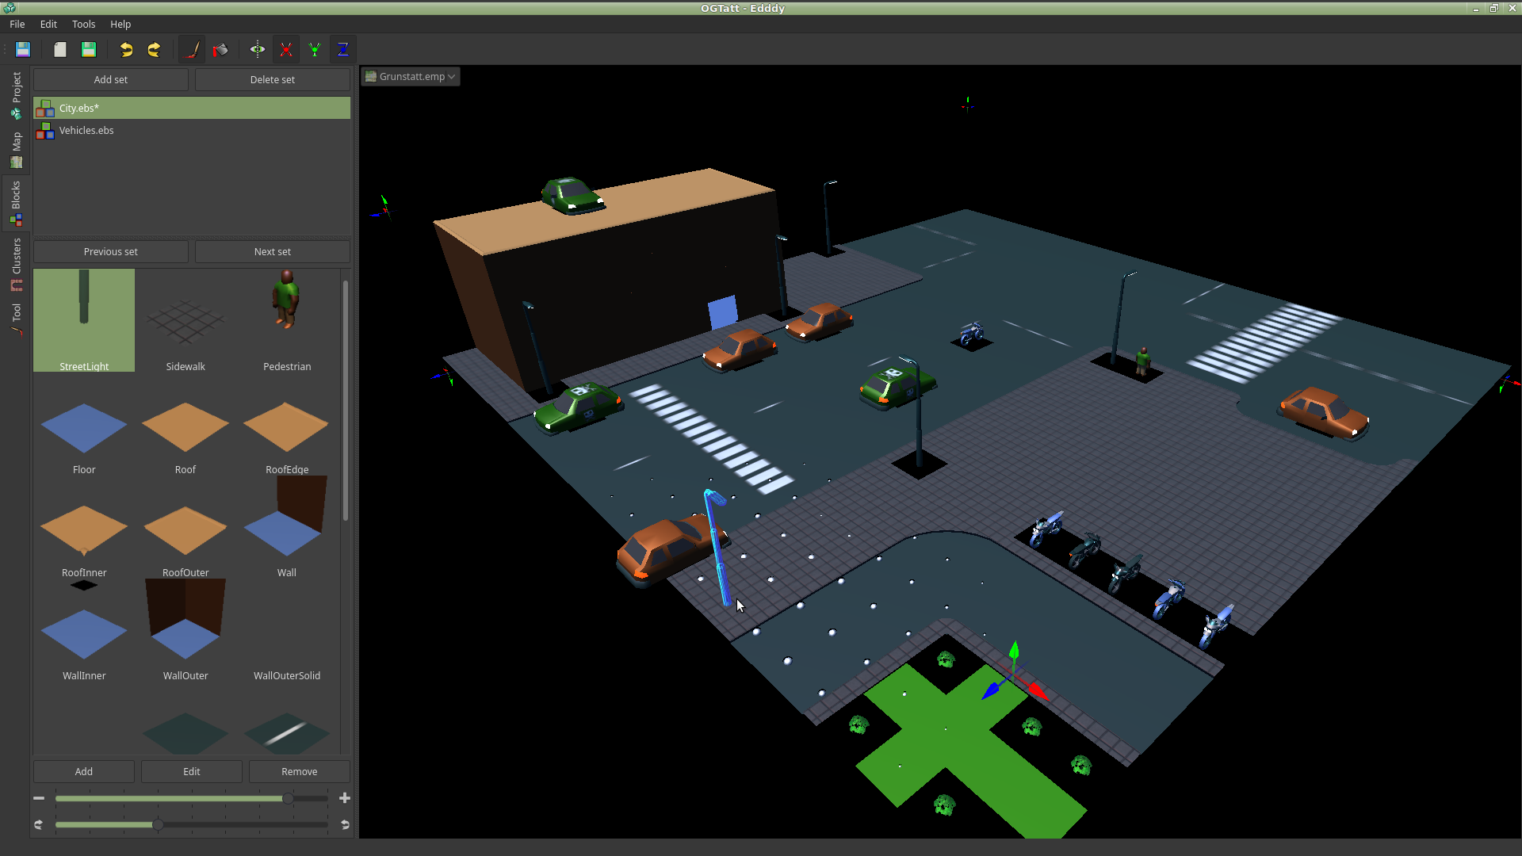Click the highlighted blue streetlight in the scene
Image resolution: width=1522 pixels, height=856 pixels.
[717, 547]
